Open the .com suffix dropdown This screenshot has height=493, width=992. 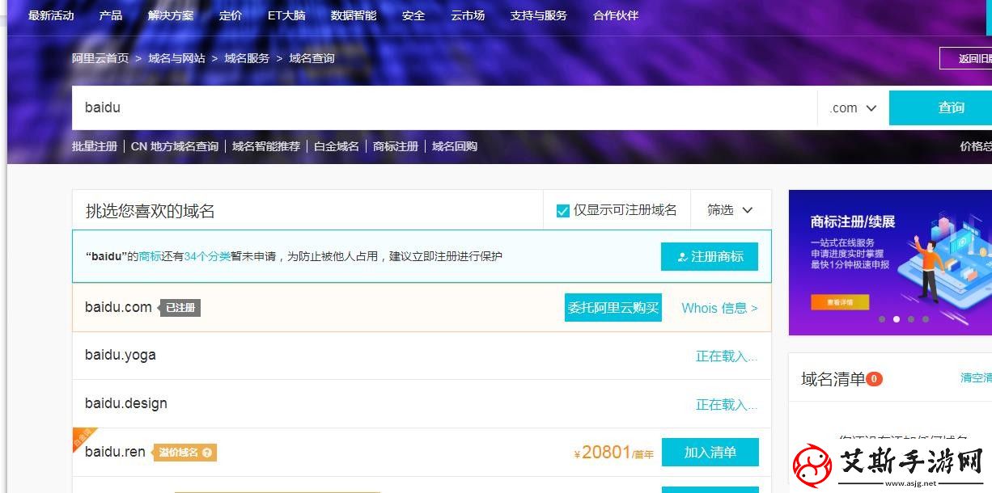854,107
